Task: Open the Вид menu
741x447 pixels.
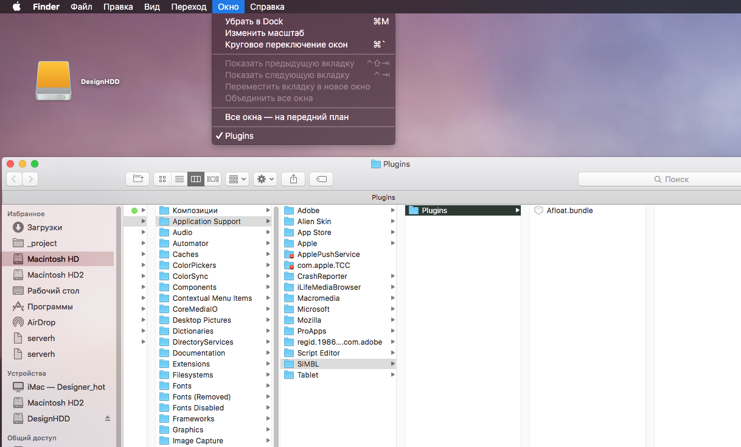Action: pyautogui.click(x=152, y=7)
